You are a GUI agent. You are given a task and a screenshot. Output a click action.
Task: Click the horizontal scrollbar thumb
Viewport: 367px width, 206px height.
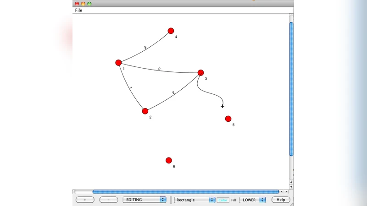click(185, 192)
